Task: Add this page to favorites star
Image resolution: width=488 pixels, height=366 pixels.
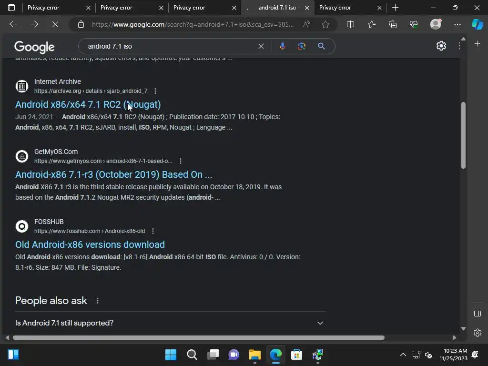Action: click(x=325, y=24)
